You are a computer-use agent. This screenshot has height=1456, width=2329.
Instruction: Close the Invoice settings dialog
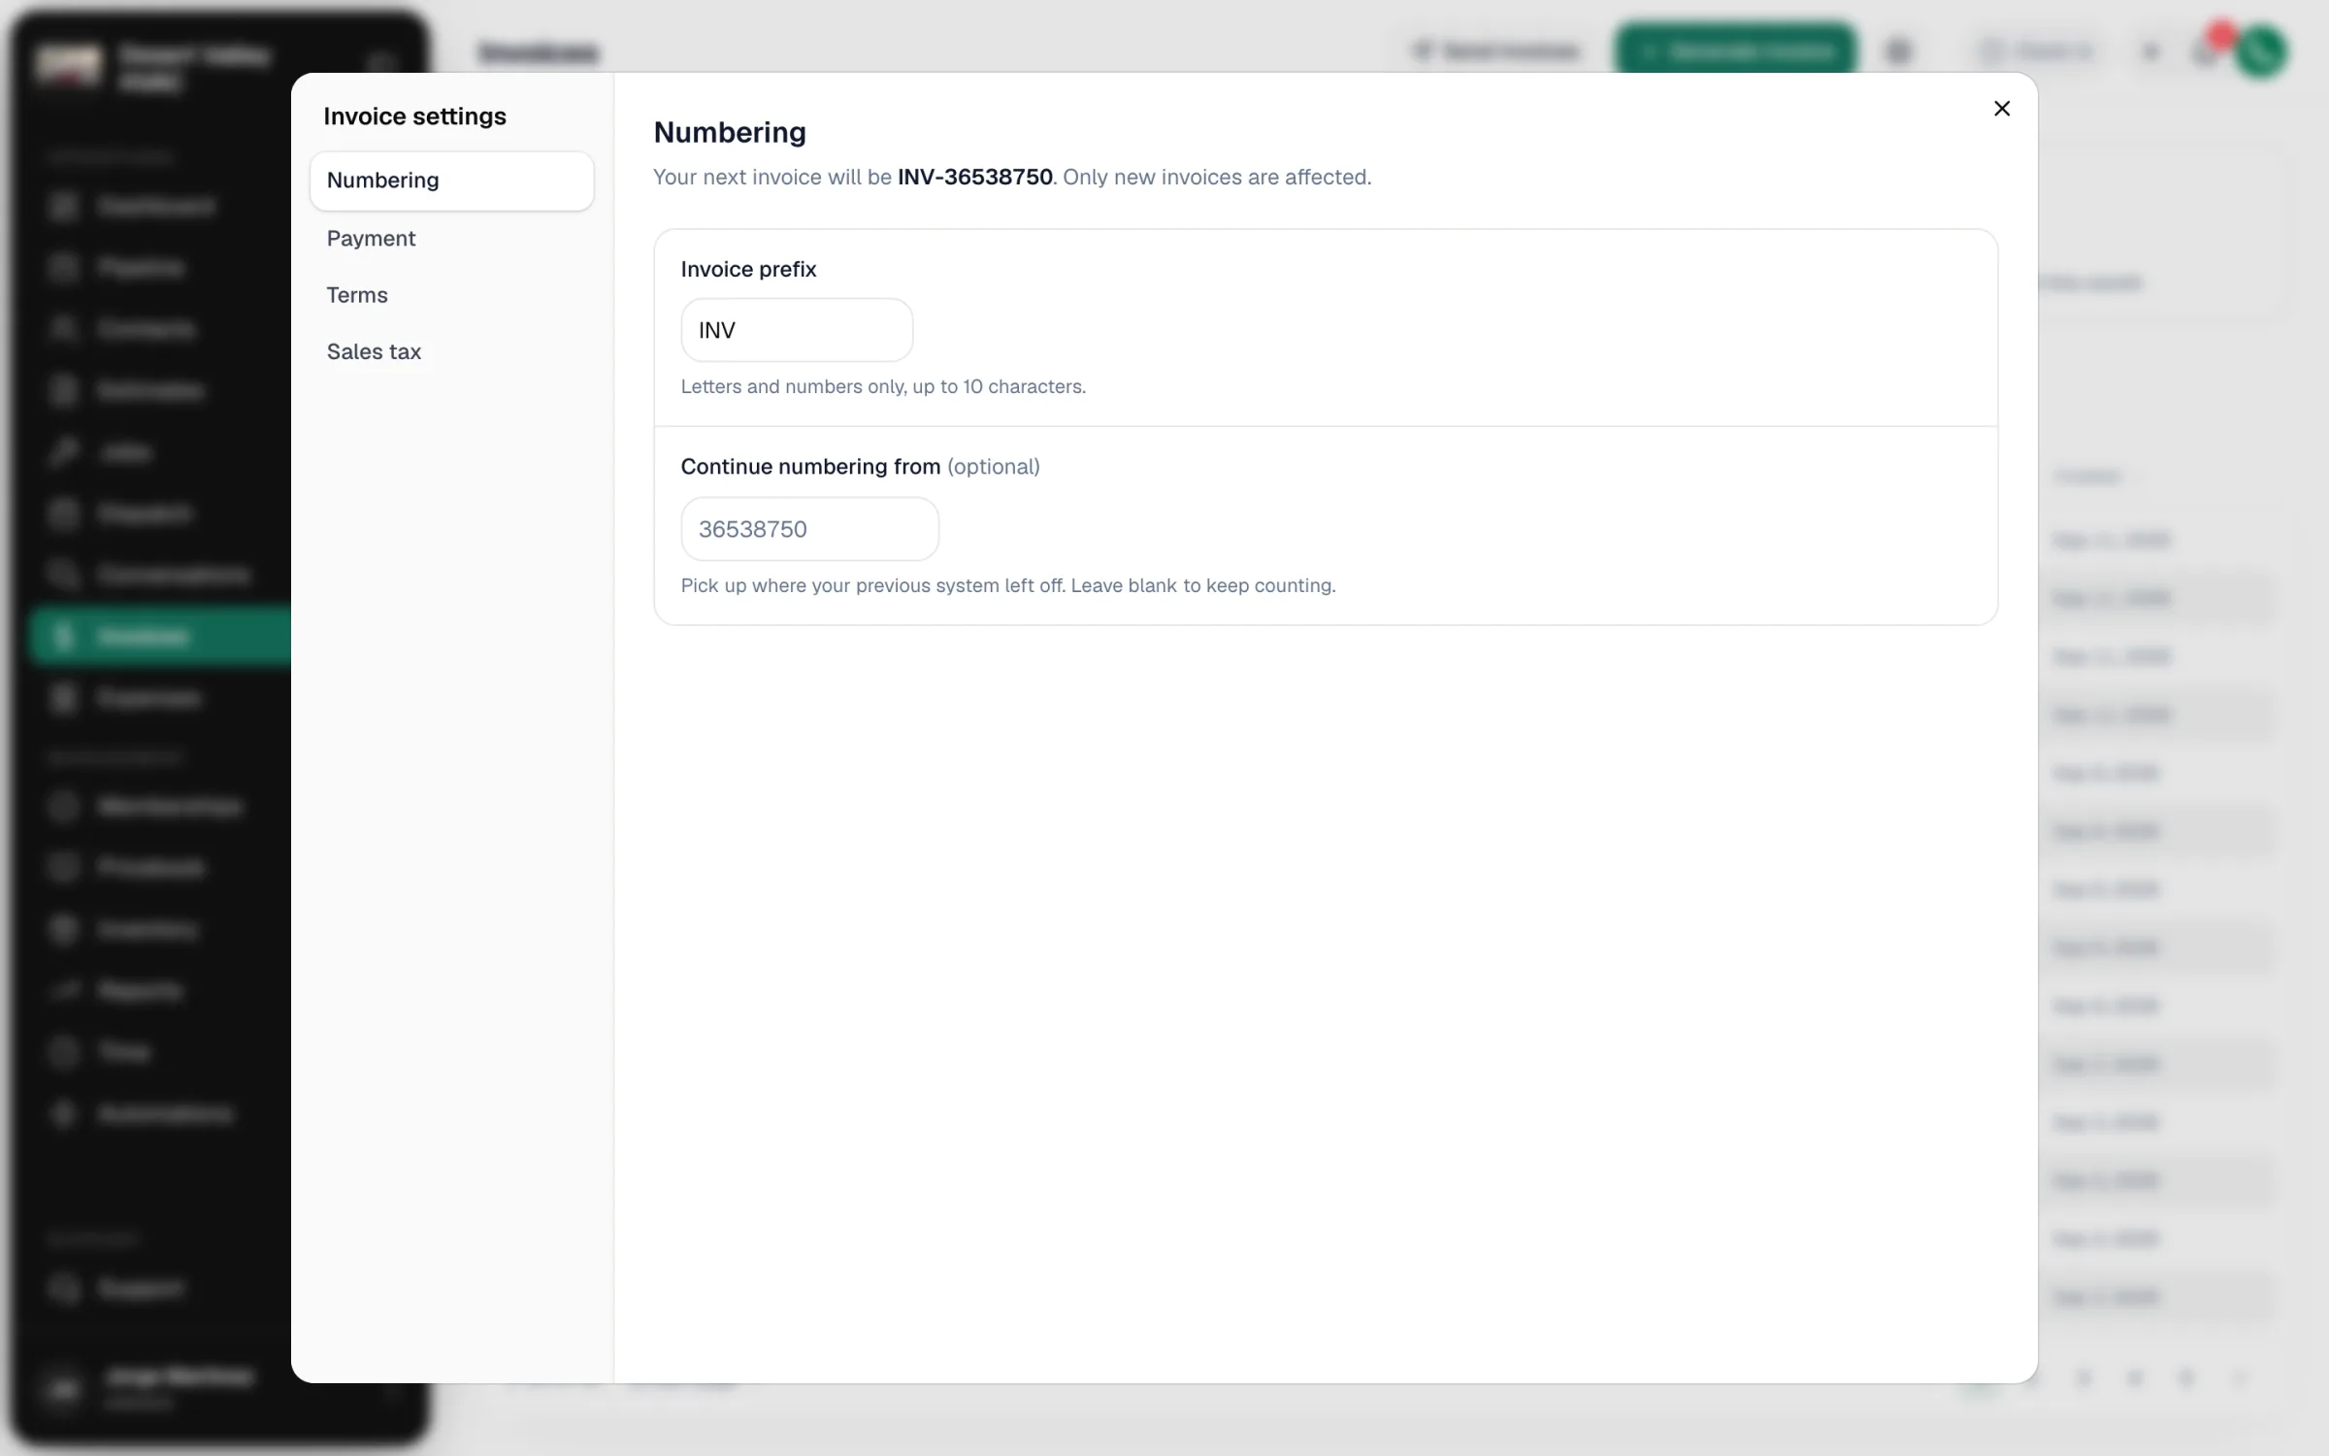click(x=2001, y=109)
